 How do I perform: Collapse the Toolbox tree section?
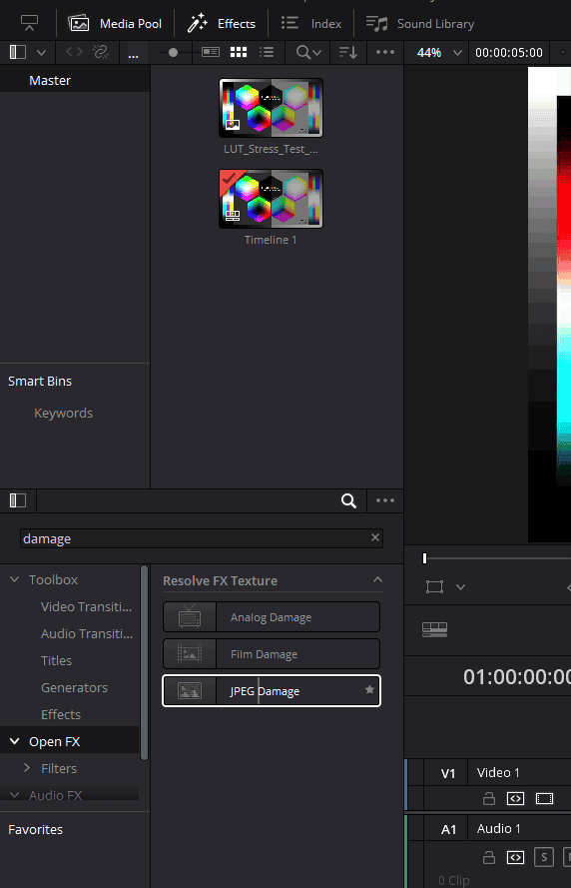click(x=15, y=579)
